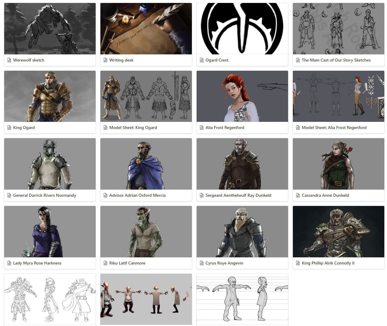This screenshot has height=326, width=387.
Task: Click the document icon beside Cyrus Roye Angevin
Action: pos(201,263)
